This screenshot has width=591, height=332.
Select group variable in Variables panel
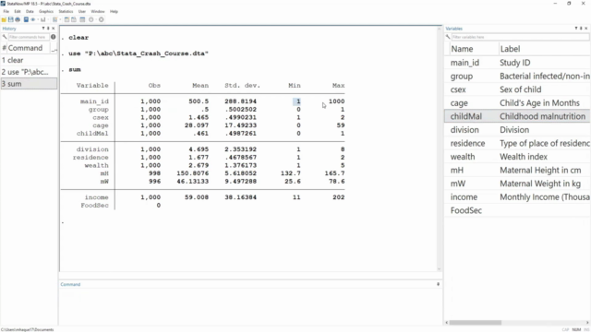pyautogui.click(x=517, y=76)
